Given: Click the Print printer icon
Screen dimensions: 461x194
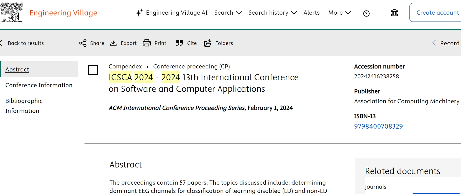Looking at the screenshot, I should pyautogui.click(x=147, y=43).
